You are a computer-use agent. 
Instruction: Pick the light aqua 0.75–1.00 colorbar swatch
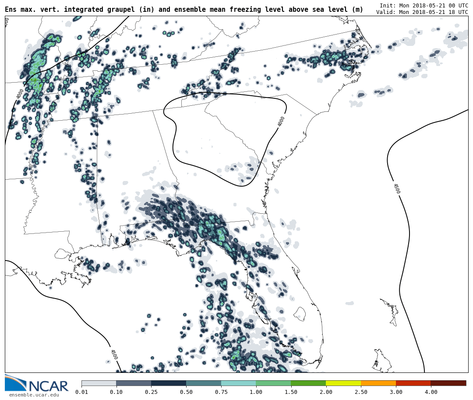click(x=238, y=383)
